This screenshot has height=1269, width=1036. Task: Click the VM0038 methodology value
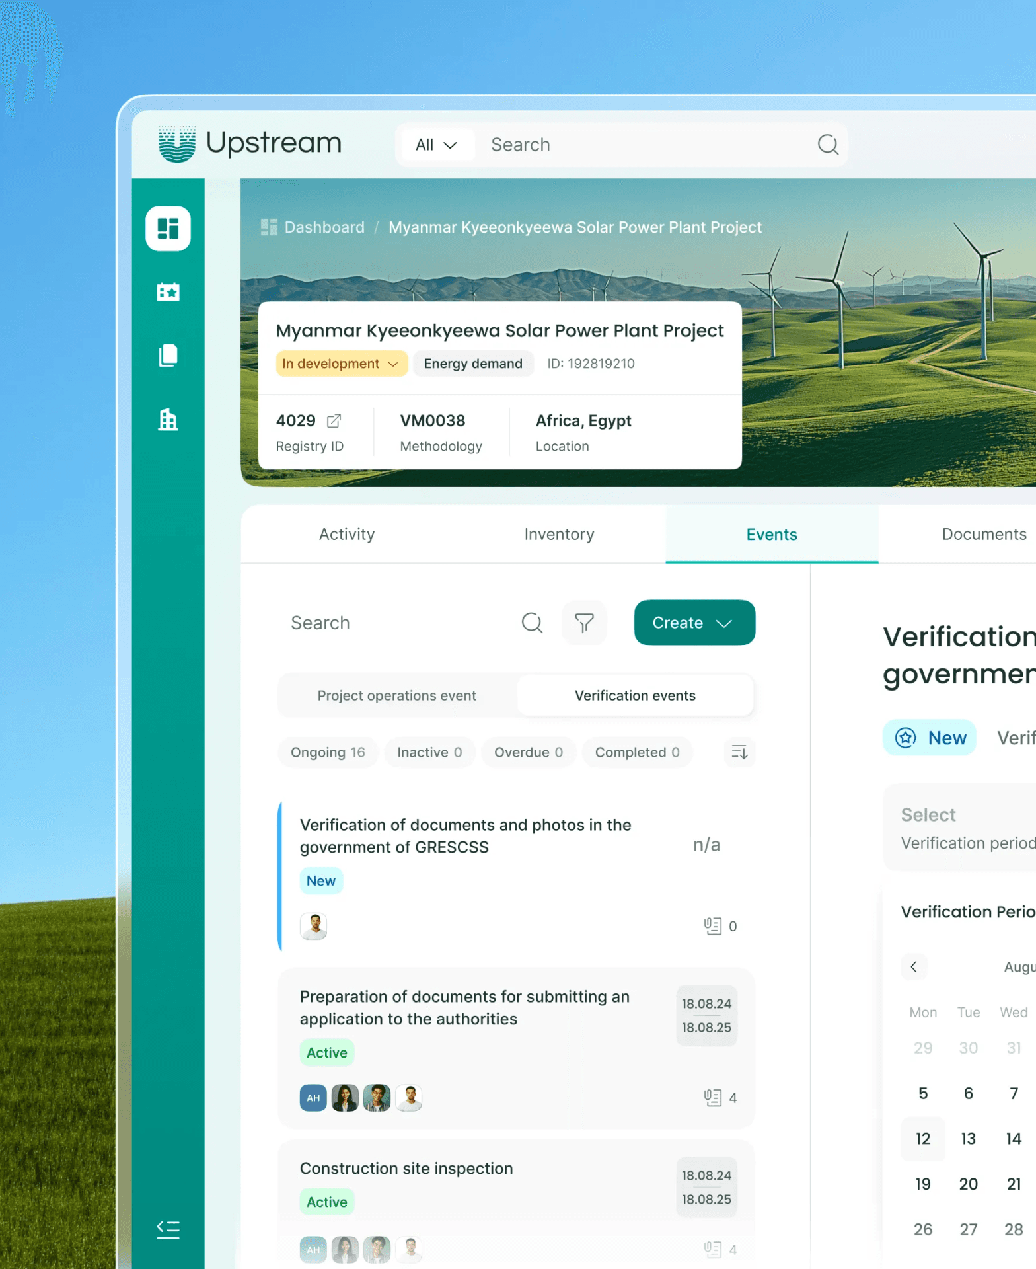point(433,421)
